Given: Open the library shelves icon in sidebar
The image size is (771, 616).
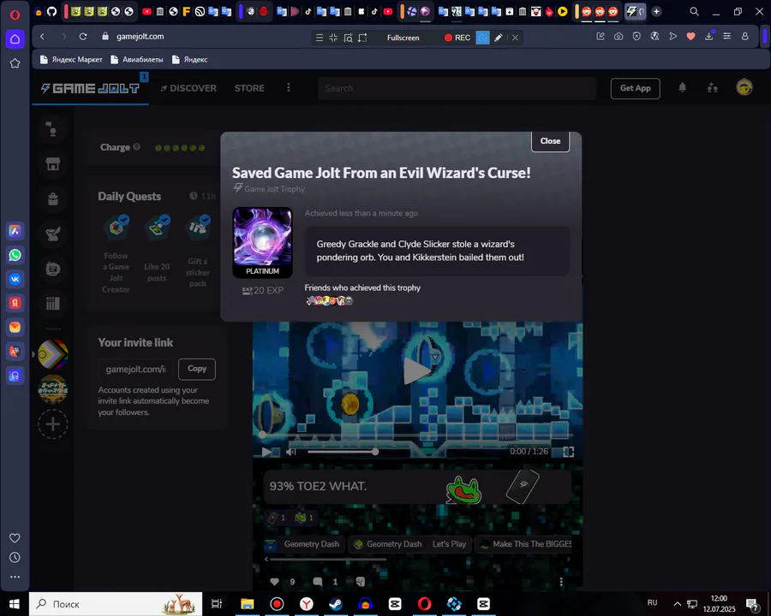Looking at the screenshot, I should pos(53,304).
